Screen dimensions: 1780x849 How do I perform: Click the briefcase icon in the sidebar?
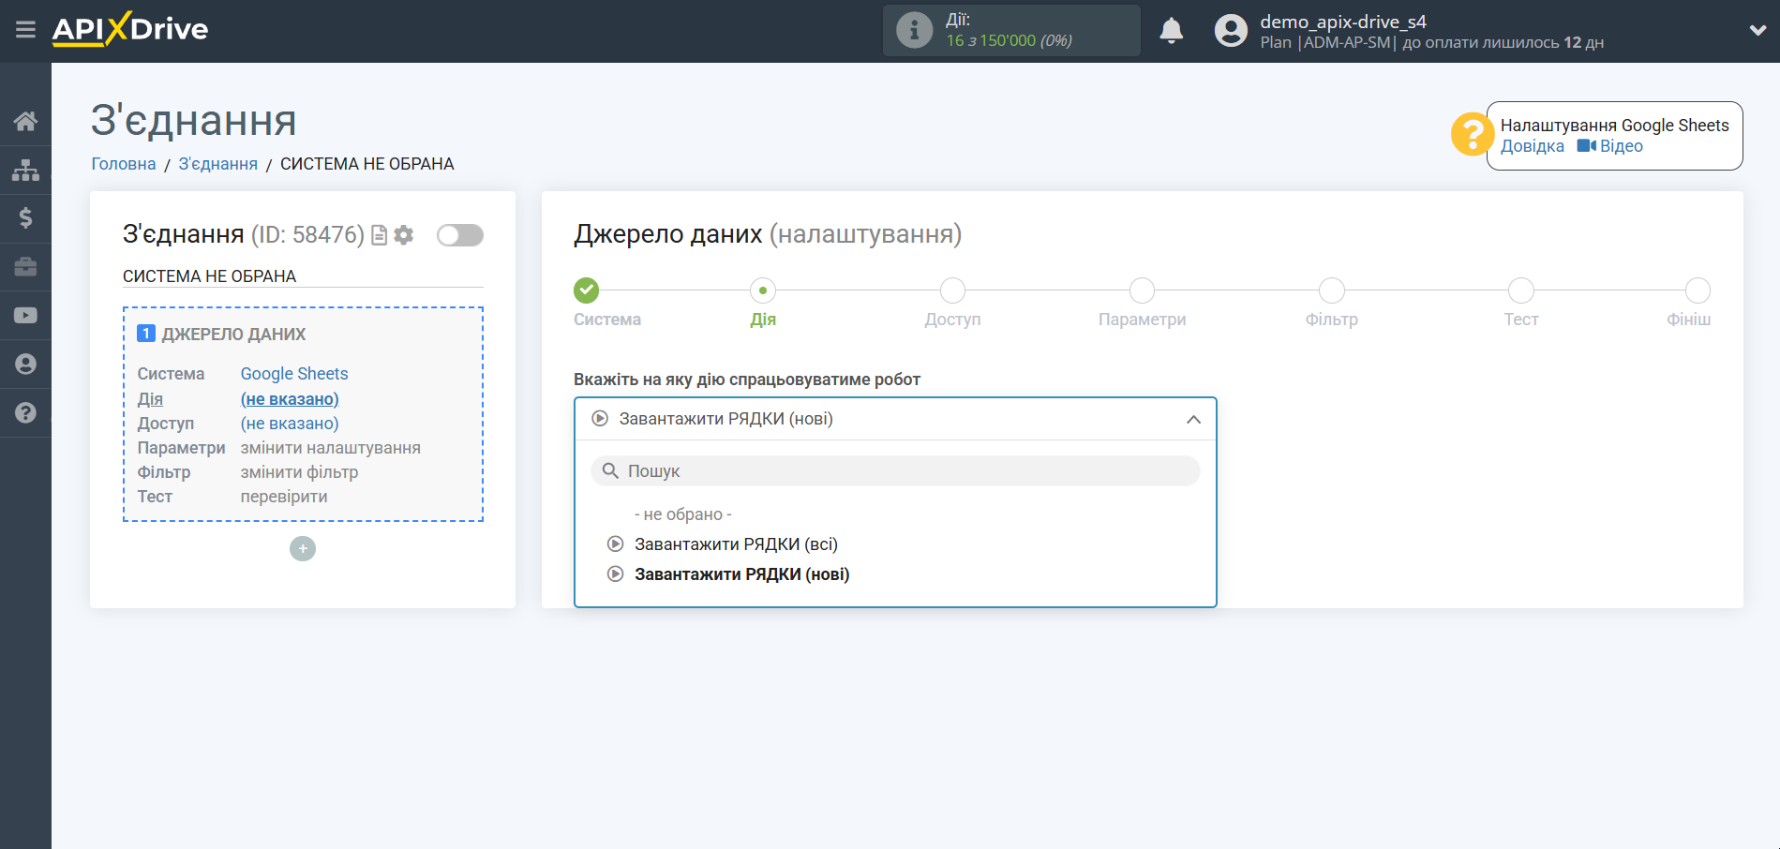pos(25,266)
